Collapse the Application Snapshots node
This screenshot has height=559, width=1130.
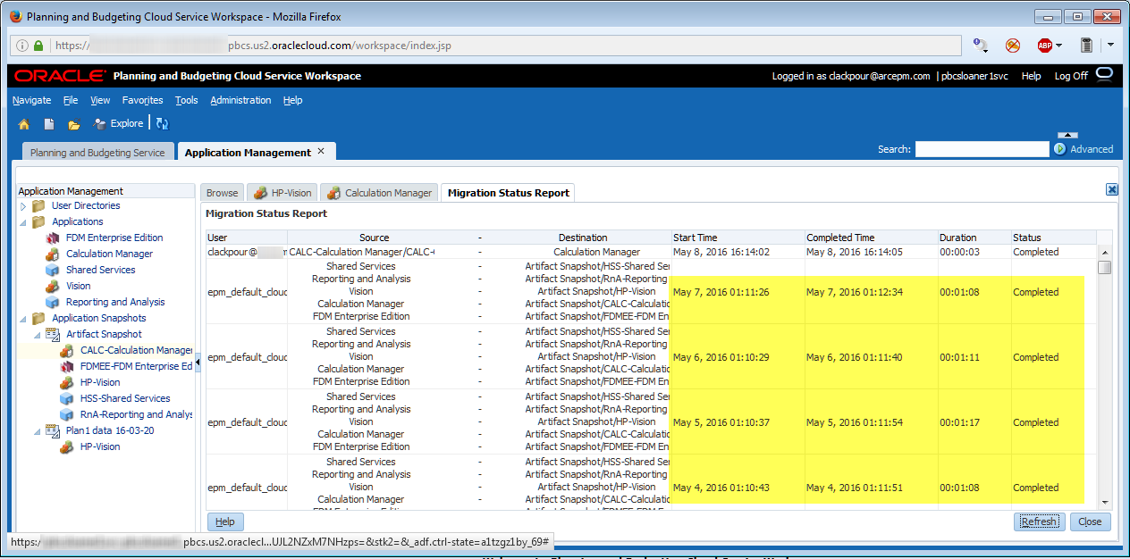coord(23,319)
